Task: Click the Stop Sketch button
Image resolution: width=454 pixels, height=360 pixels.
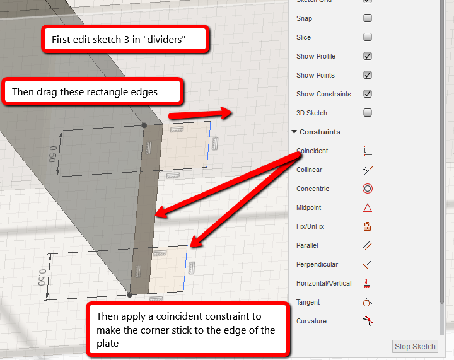Action: click(x=415, y=346)
